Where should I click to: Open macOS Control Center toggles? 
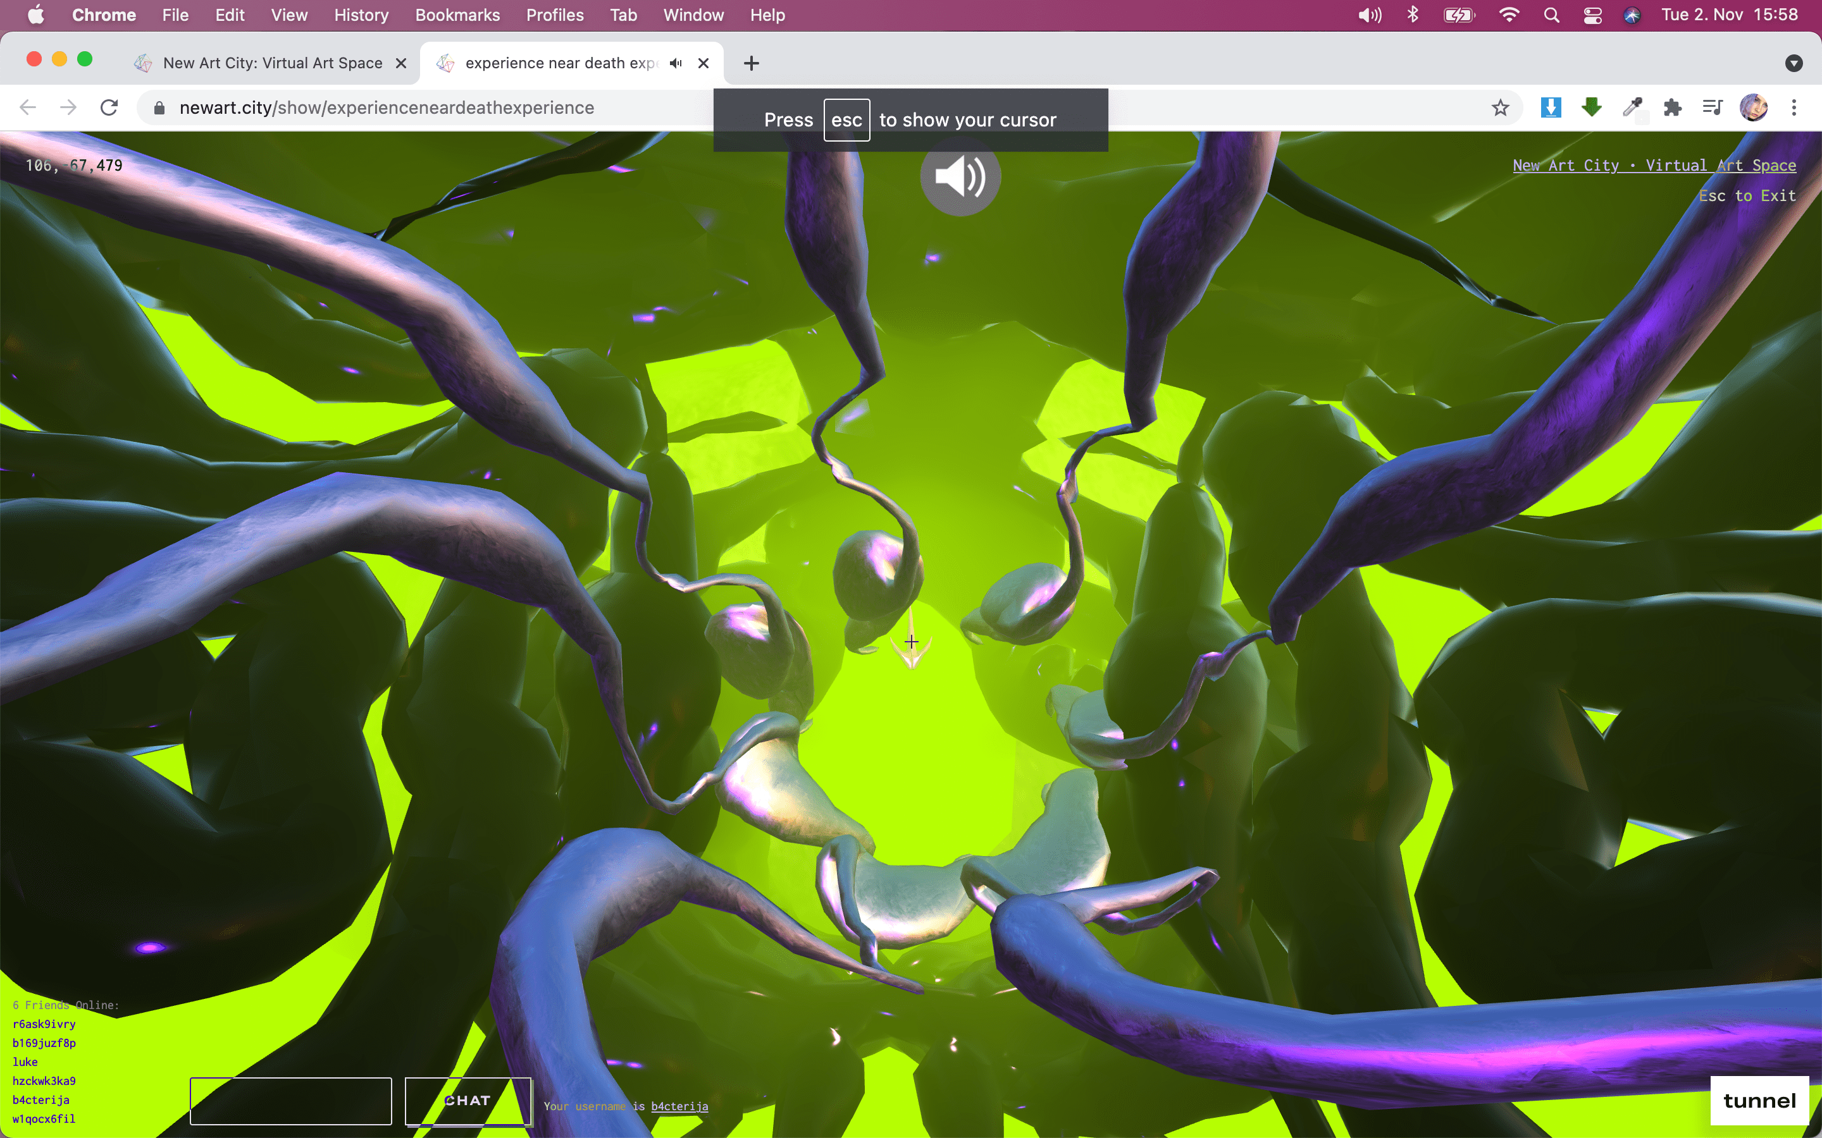click(x=1592, y=15)
